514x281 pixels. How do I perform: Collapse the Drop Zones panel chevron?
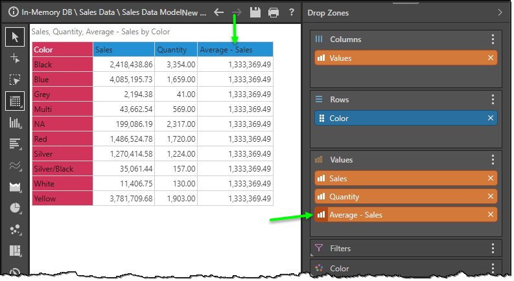tap(499, 12)
